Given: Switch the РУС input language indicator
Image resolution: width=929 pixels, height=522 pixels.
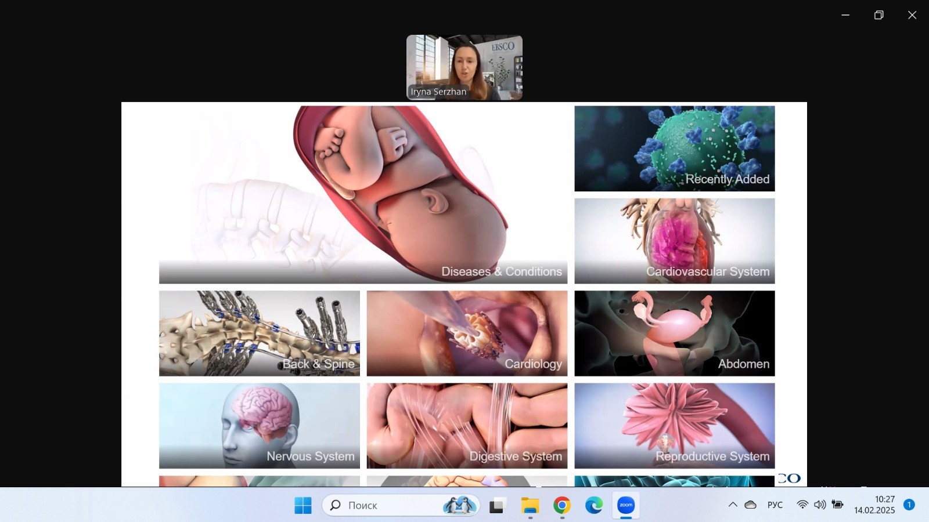Looking at the screenshot, I should pos(775,505).
